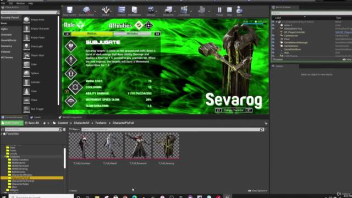Image resolution: width=352 pixels, height=198 pixels.
Task: Select first ability diamond icon in game UI
Action: (x=71, y=46)
